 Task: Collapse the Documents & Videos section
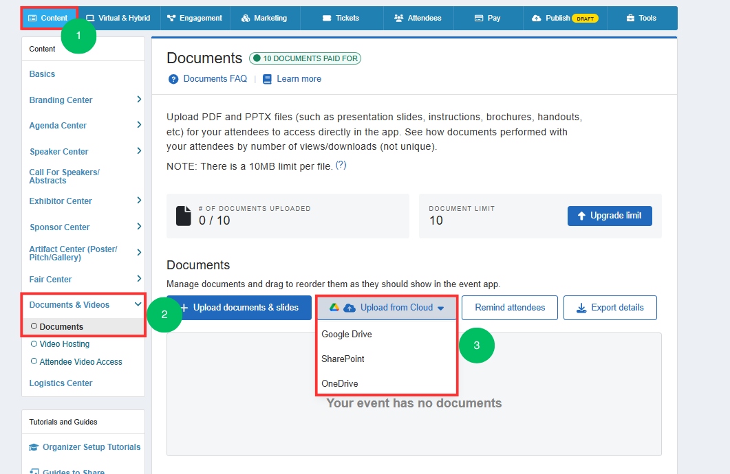point(138,304)
